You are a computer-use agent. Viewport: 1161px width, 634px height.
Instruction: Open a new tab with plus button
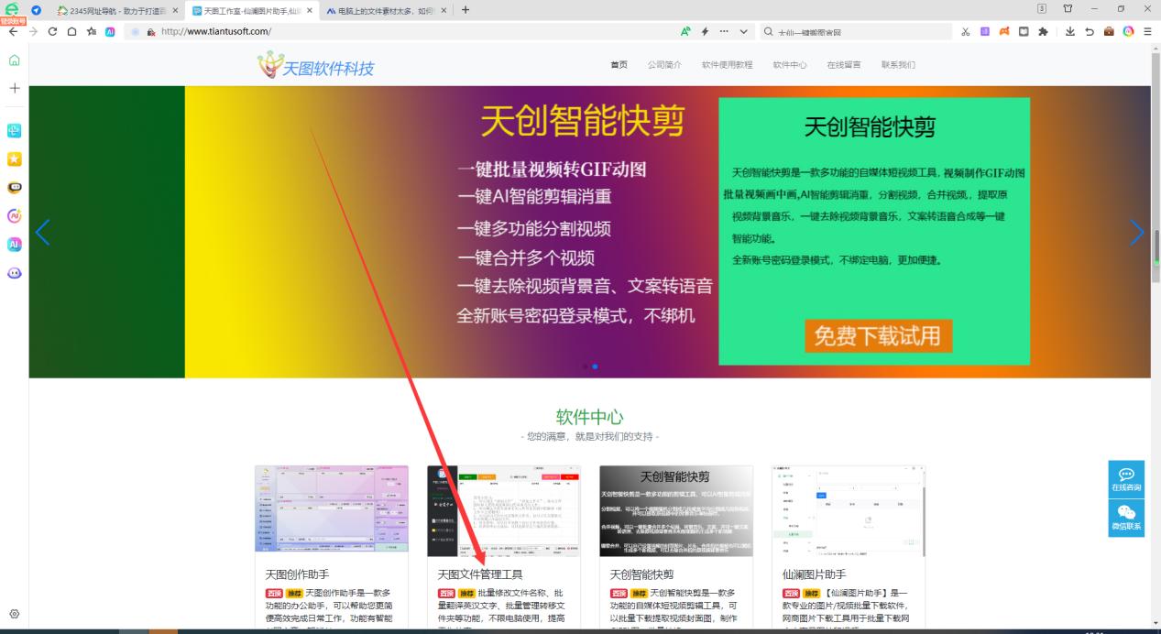[x=465, y=10]
